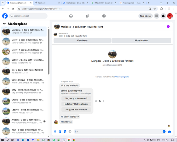Open the Edduvel conversation

[x=24, y=111]
